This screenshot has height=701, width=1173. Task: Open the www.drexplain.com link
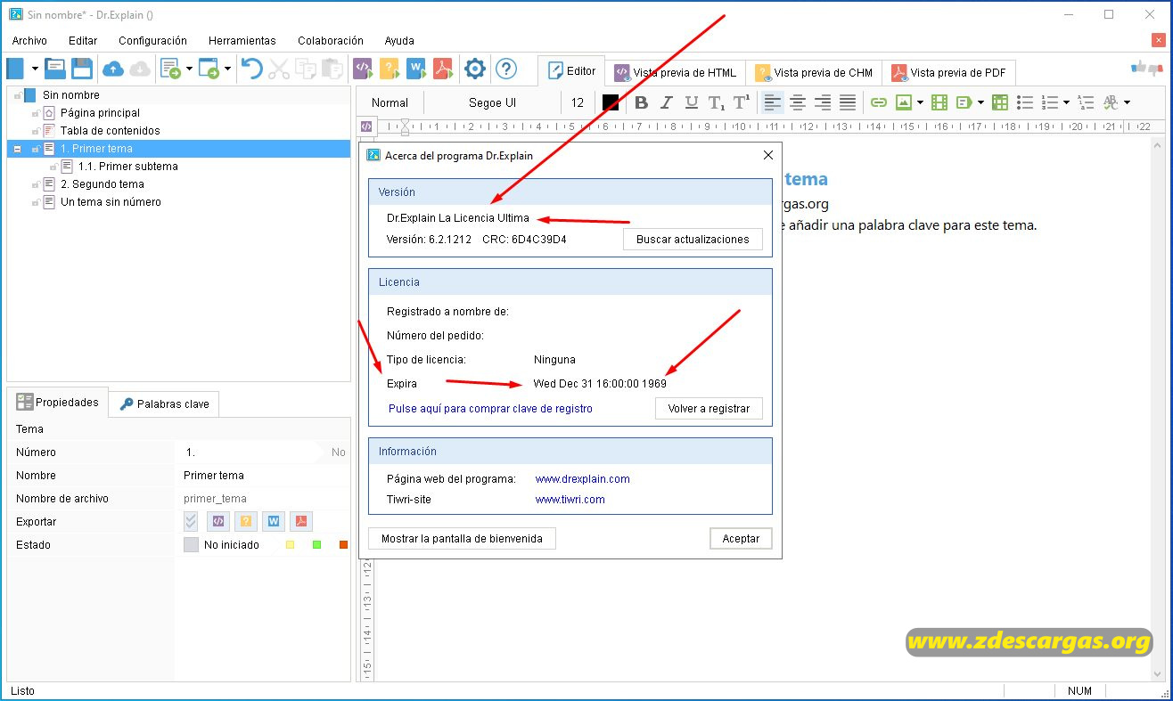pos(582,479)
